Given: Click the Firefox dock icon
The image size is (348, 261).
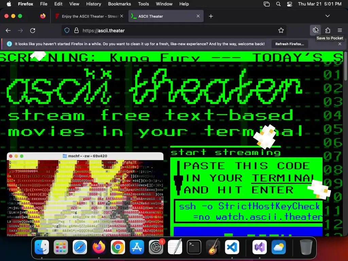Looking at the screenshot, I should [99, 247].
